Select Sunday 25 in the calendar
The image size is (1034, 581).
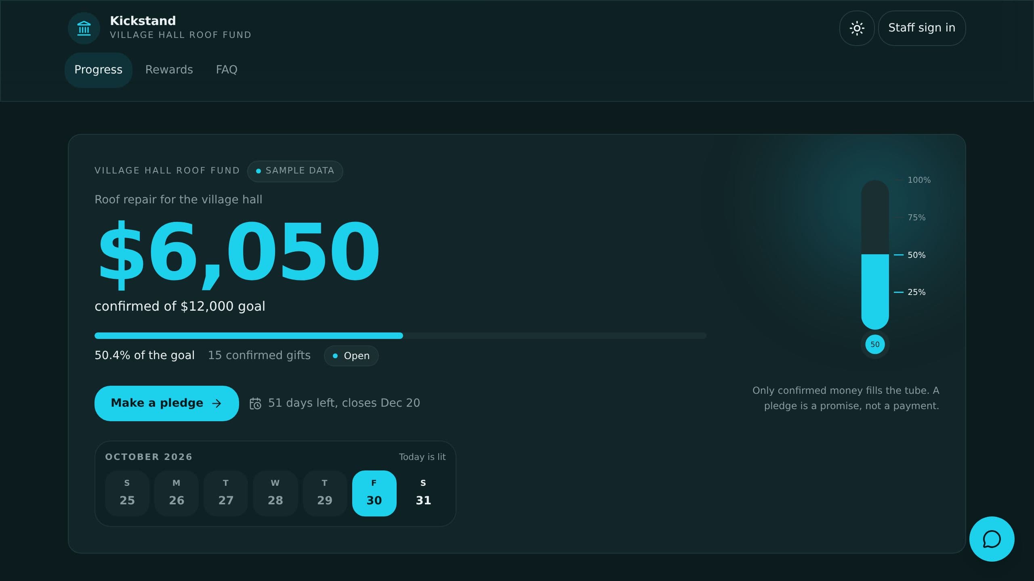pos(127,493)
